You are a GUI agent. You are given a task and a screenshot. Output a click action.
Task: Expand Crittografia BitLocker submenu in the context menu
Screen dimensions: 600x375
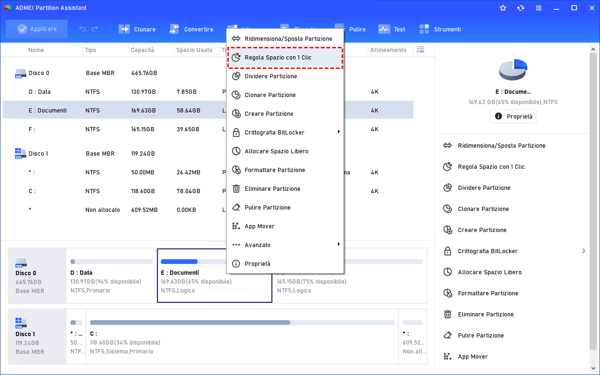tap(338, 132)
